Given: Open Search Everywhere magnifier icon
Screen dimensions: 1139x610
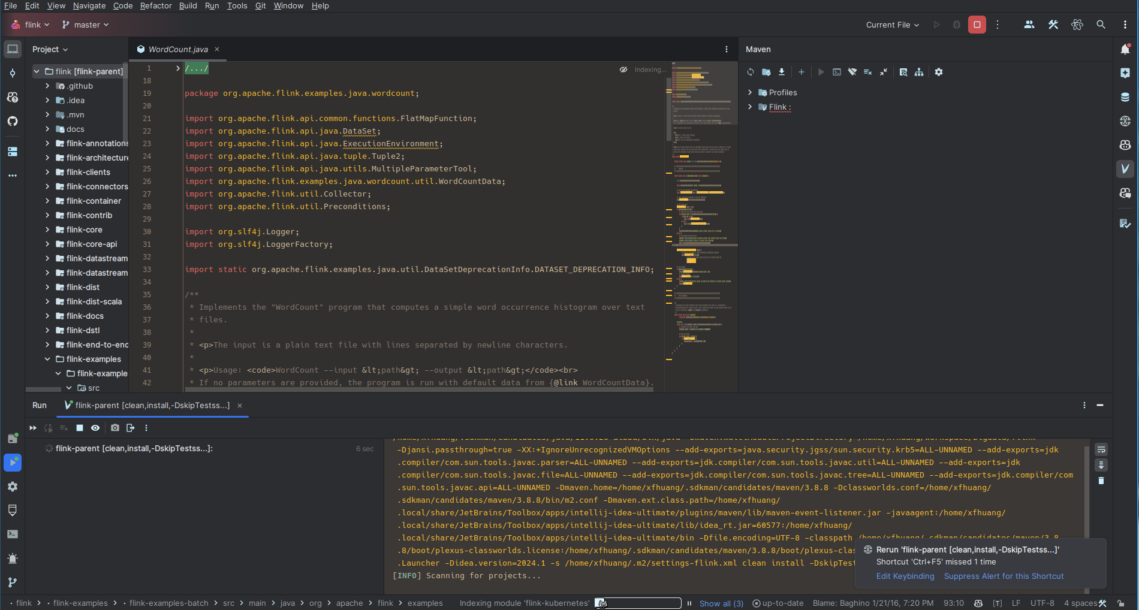Looking at the screenshot, I should 1101,25.
